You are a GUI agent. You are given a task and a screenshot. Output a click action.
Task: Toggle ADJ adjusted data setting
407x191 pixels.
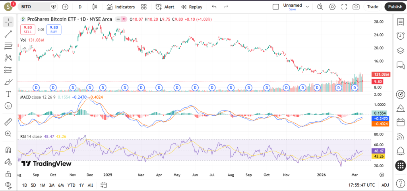pos(385,185)
